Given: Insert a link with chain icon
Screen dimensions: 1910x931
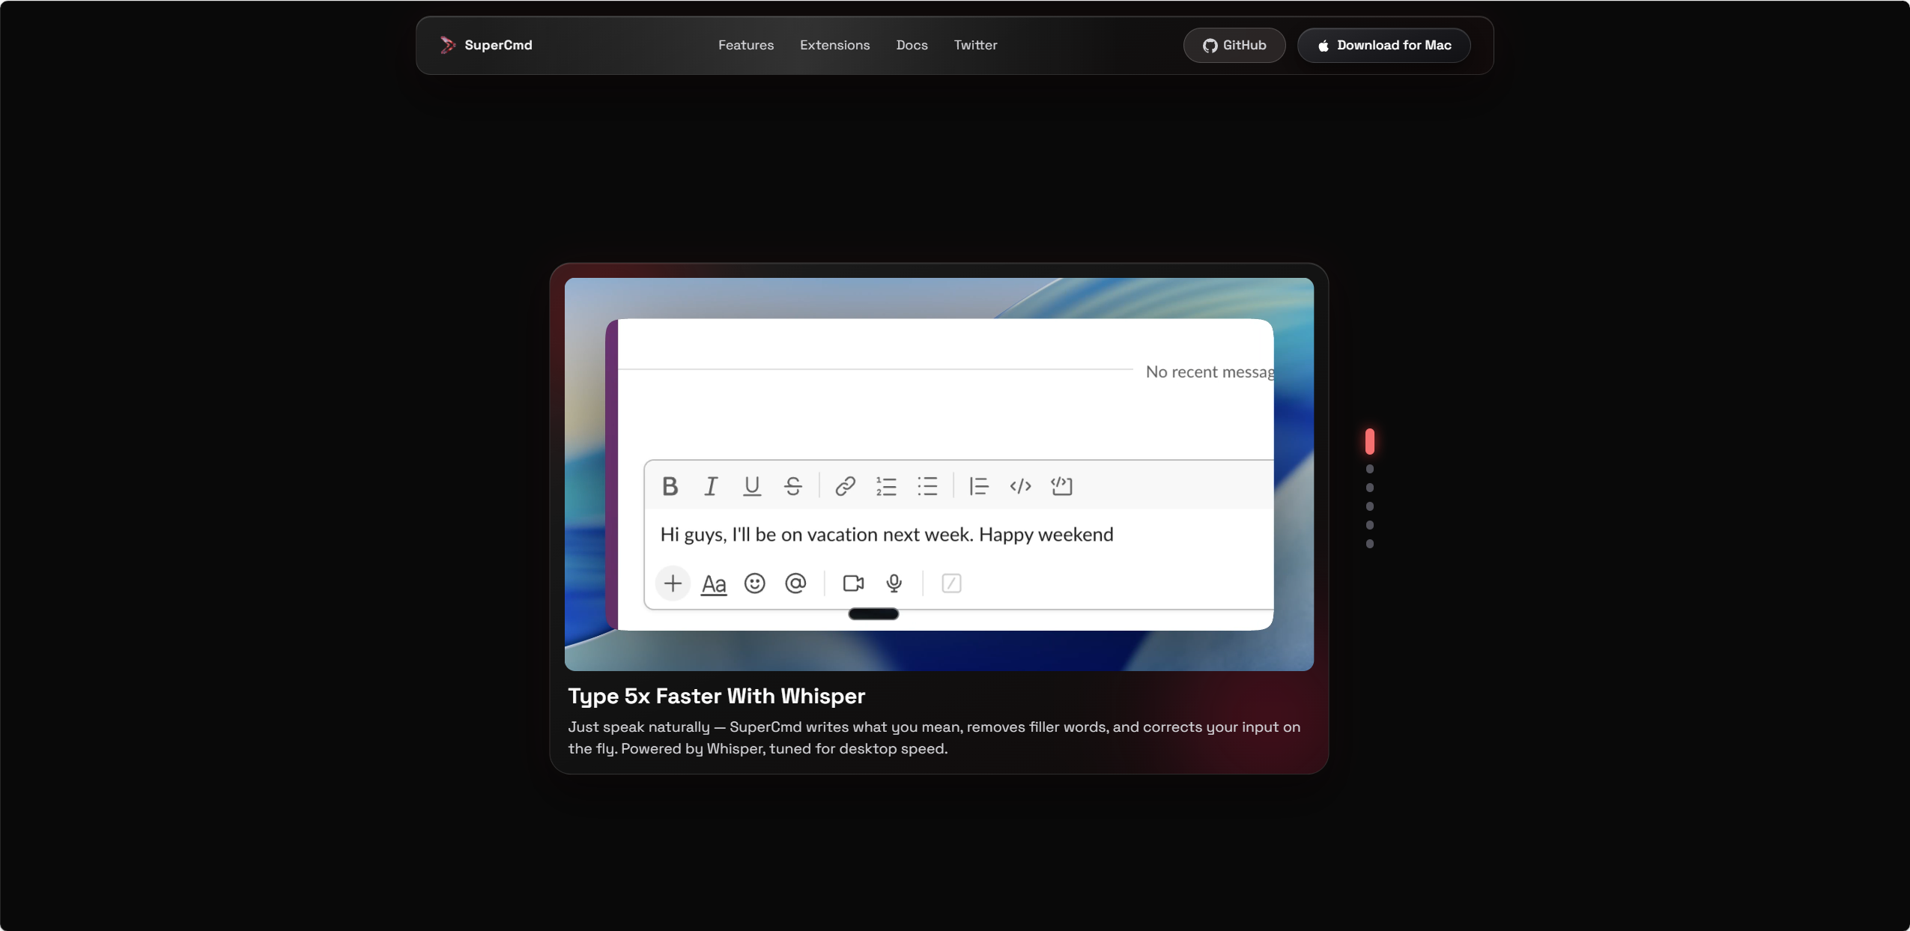Looking at the screenshot, I should 845,487.
